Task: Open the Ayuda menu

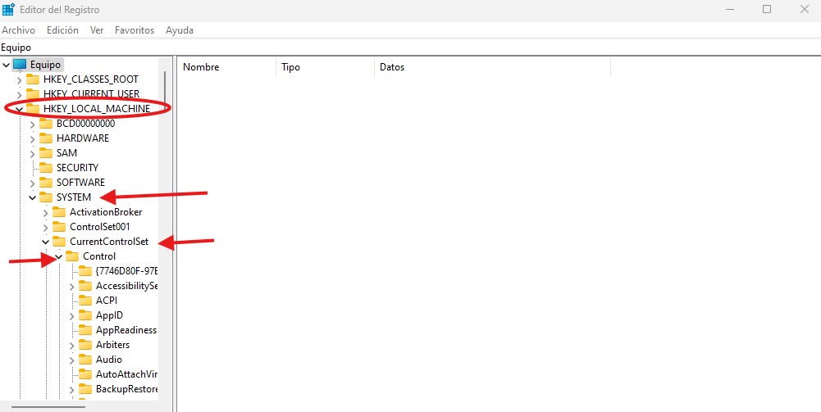Action: tap(180, 30)
